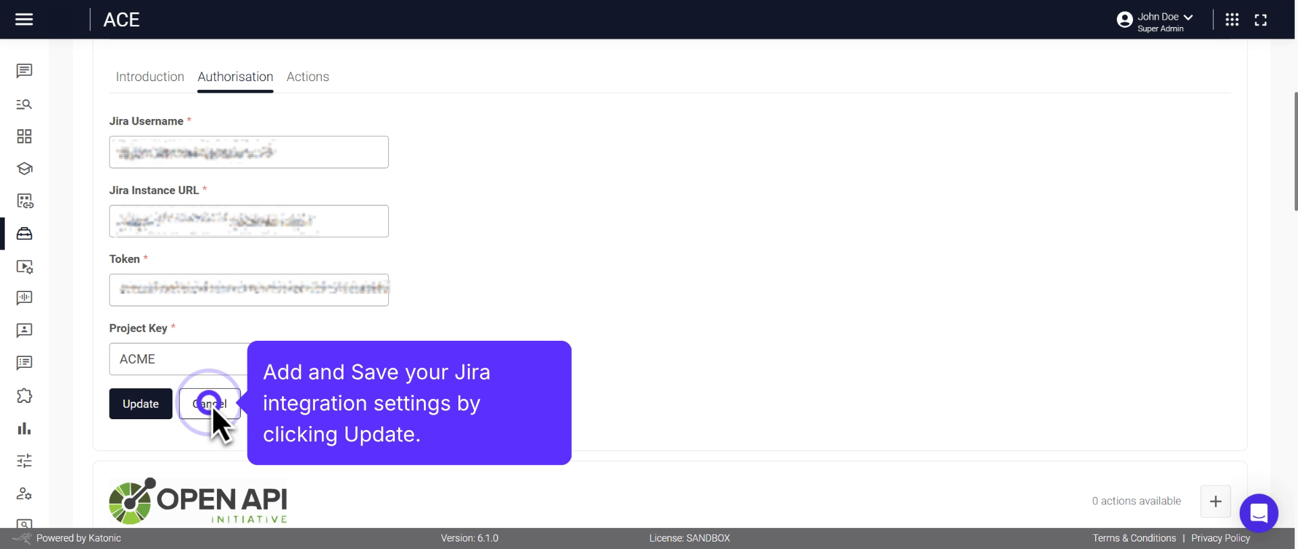Open the toolbox sidebar icon
The image size is (1298, 549).
24,234
